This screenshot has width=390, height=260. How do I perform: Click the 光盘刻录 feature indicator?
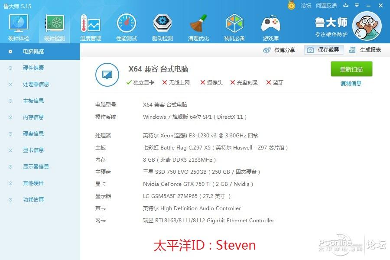pyautogui.click(x=244, y=83)
